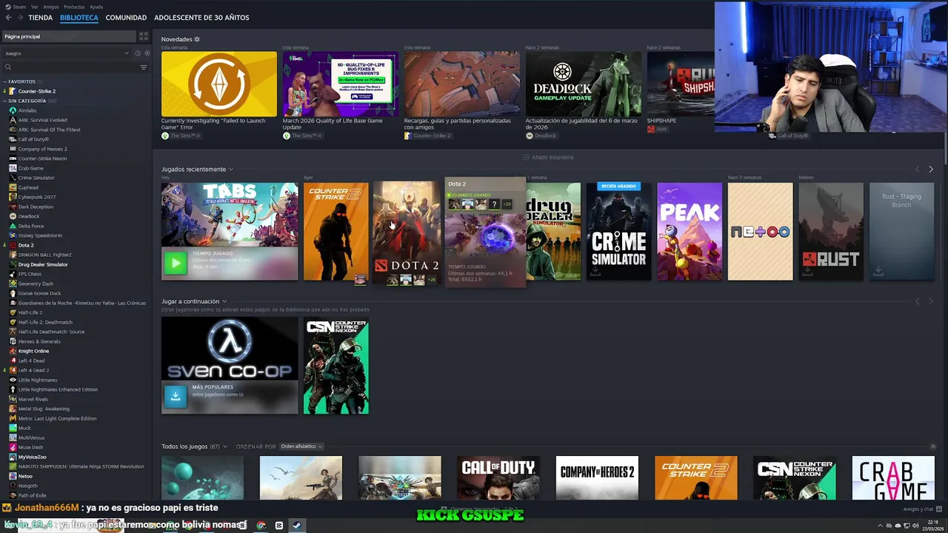
Task: Click Añadir estantería
Action: pos(548,157)
